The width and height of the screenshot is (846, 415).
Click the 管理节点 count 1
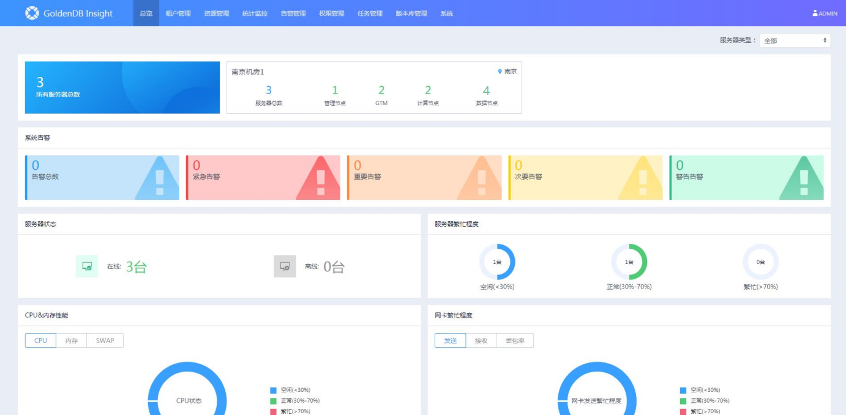tap(335, 90)
